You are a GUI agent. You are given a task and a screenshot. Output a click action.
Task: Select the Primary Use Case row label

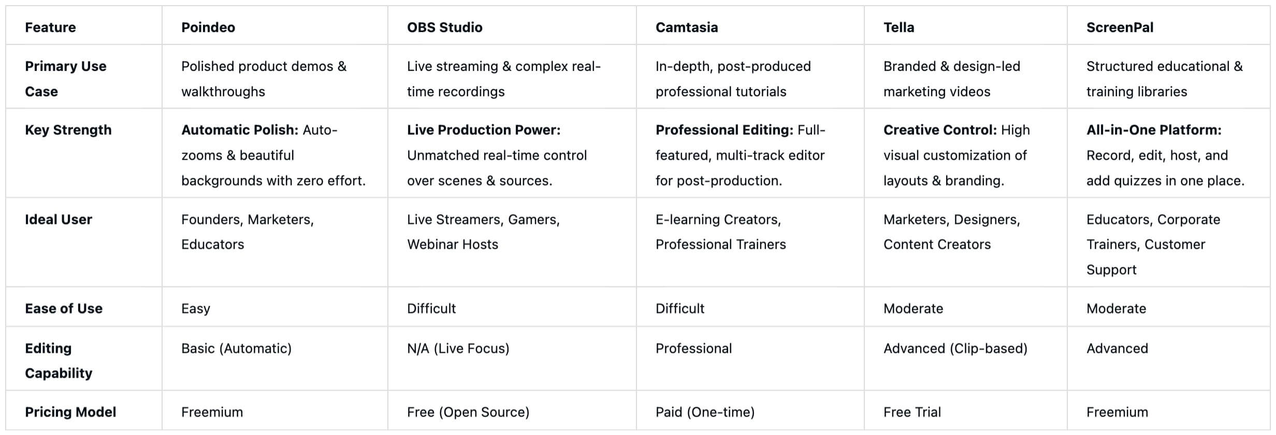click(65, 79)
